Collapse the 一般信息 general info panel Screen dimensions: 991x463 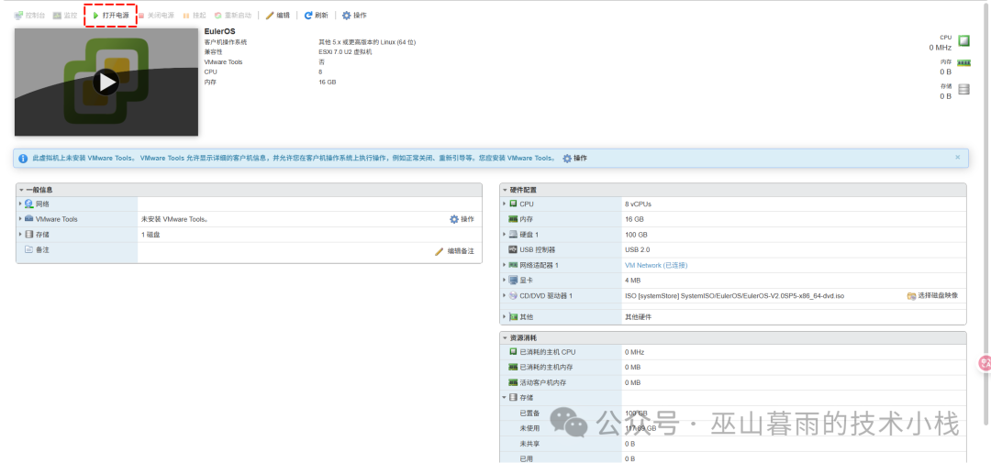(x=21, y=190)
